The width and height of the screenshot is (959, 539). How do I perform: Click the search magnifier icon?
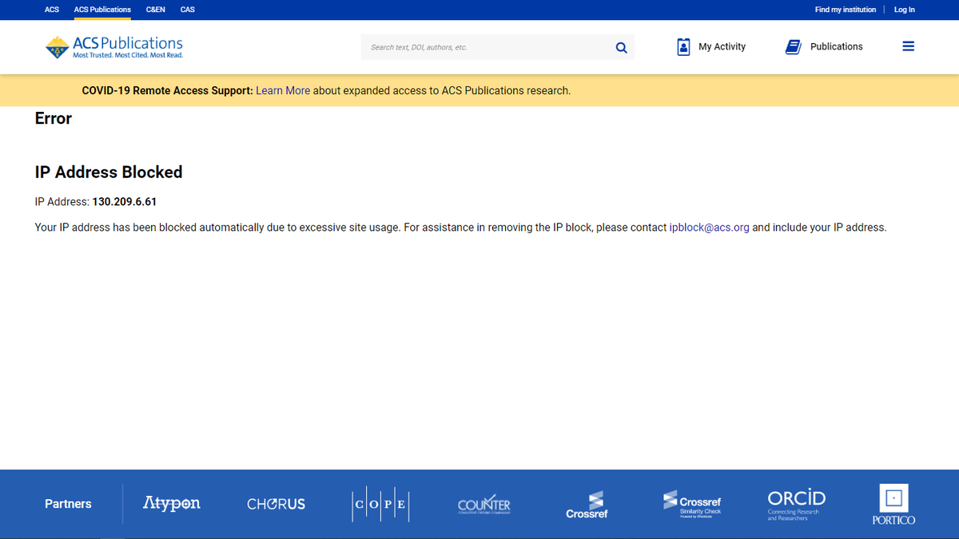[621, 48]
